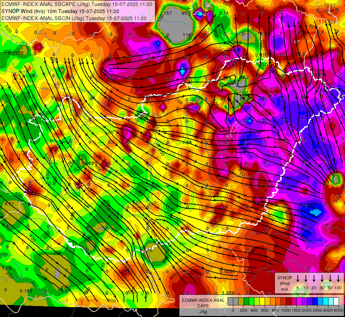
Task: Select the dark red legend swatch above 1000
Action: (x=289, y=302)
